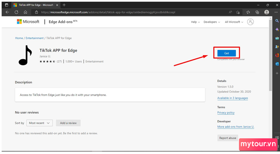
Task: Close the TikTok APP for Edge tab
Action: click(57, 5)
